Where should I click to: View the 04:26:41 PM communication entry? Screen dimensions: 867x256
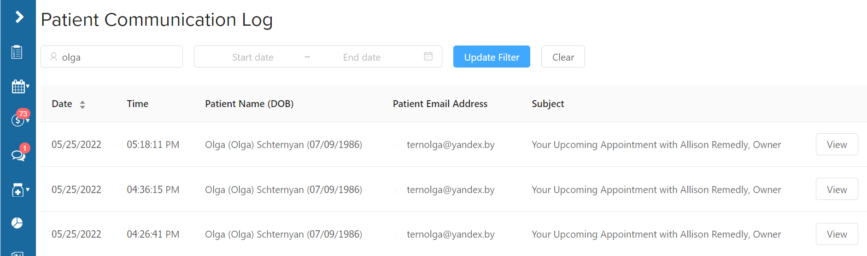pyautogui.click(x=837, y=234)
